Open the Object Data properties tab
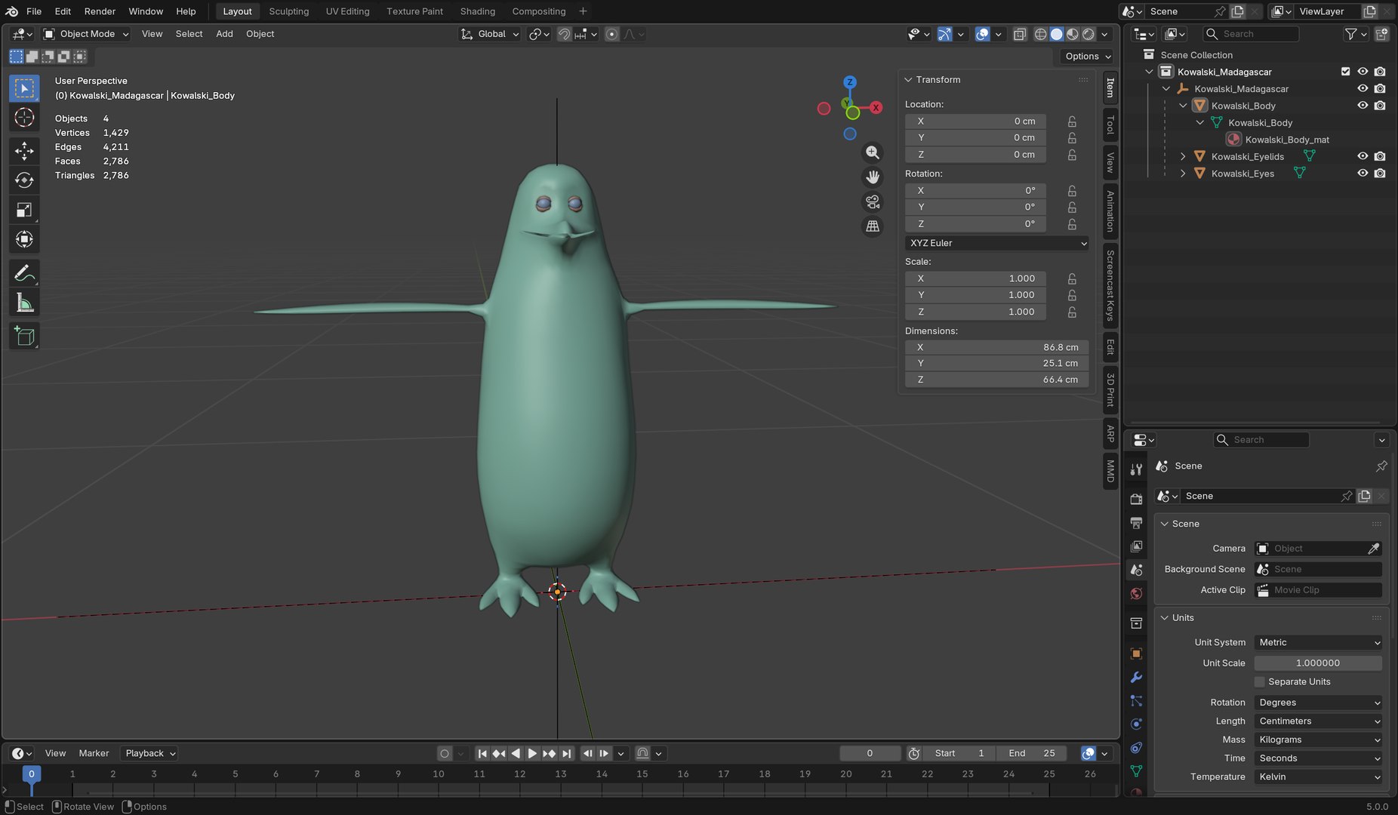The image size is (1398, 815). pos(1136,771)
